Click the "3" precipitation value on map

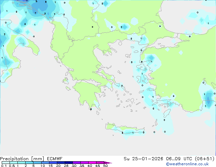tap(25, 24)
